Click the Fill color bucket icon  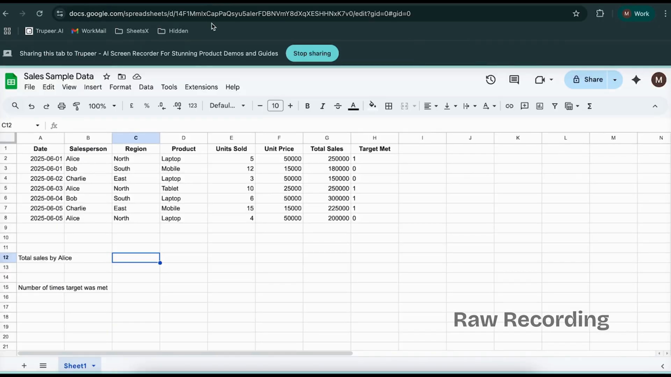[372, 106]
